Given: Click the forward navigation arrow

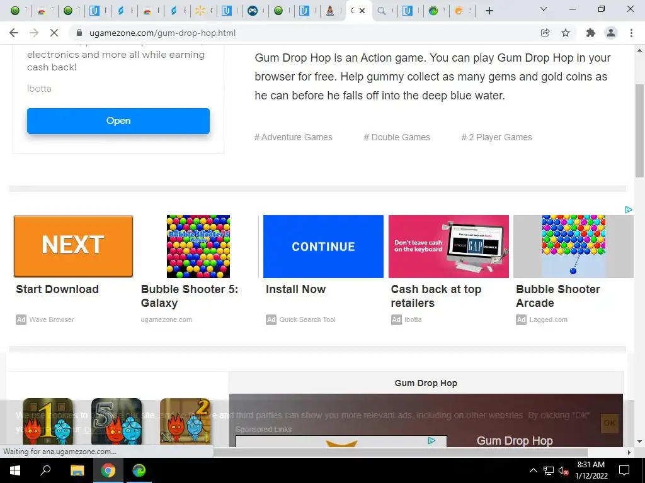Looking at the screenshot, I should click(34, 33).
